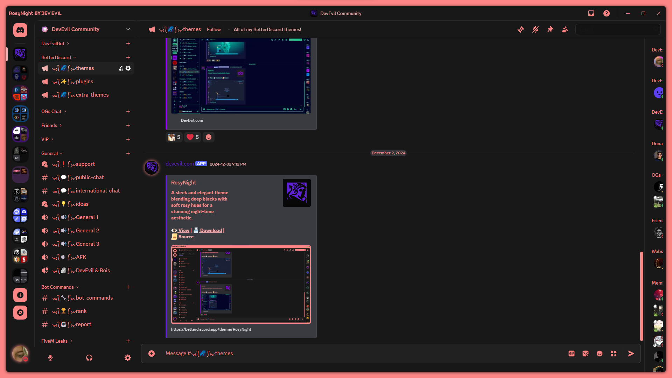This screenshot has width=672, height=378.
Task: Click the Follow button for themes channel
Action: 214,29
